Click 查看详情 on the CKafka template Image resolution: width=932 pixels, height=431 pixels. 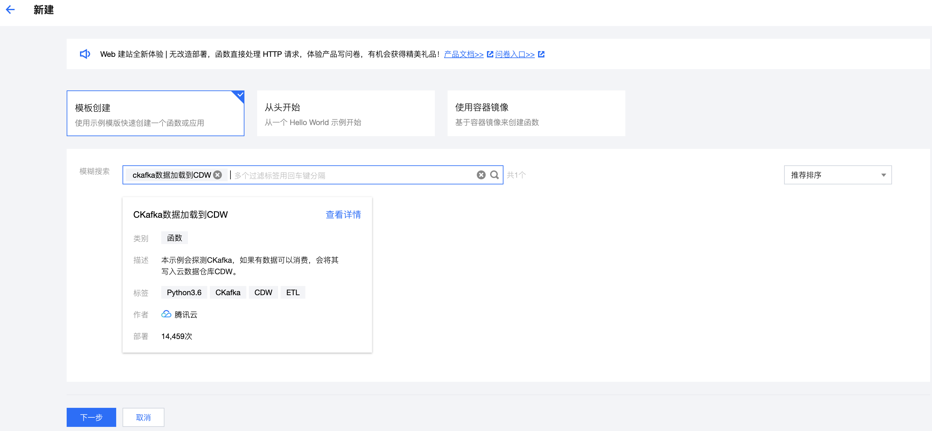coord(343,215)
